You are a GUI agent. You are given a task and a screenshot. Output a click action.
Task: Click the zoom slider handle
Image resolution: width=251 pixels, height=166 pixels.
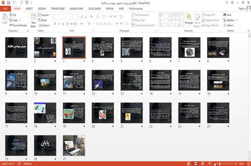(220, 164)
